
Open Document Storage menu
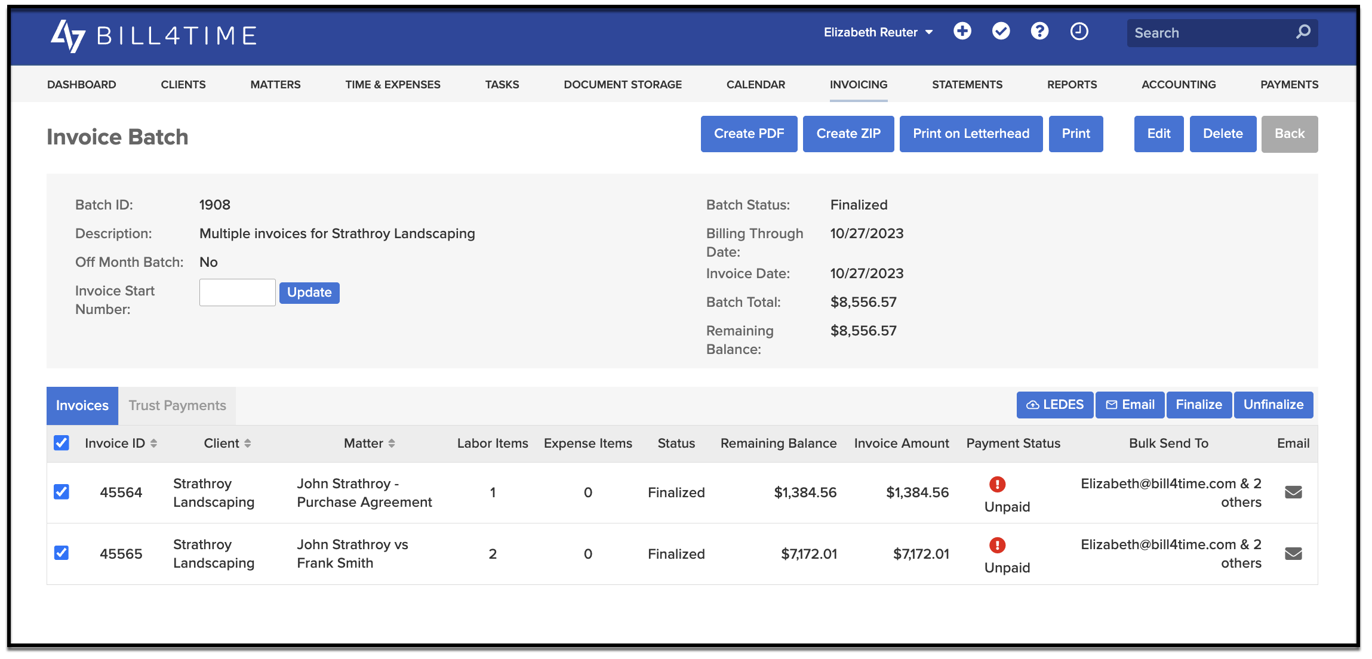(x=623, y=85)
